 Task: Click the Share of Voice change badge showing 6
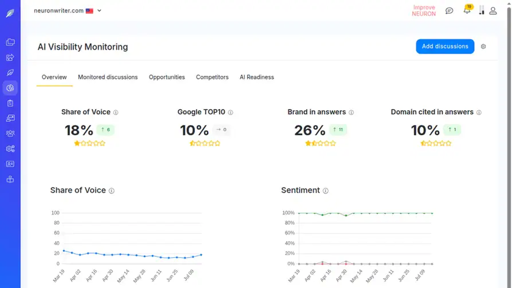(105, 130)
